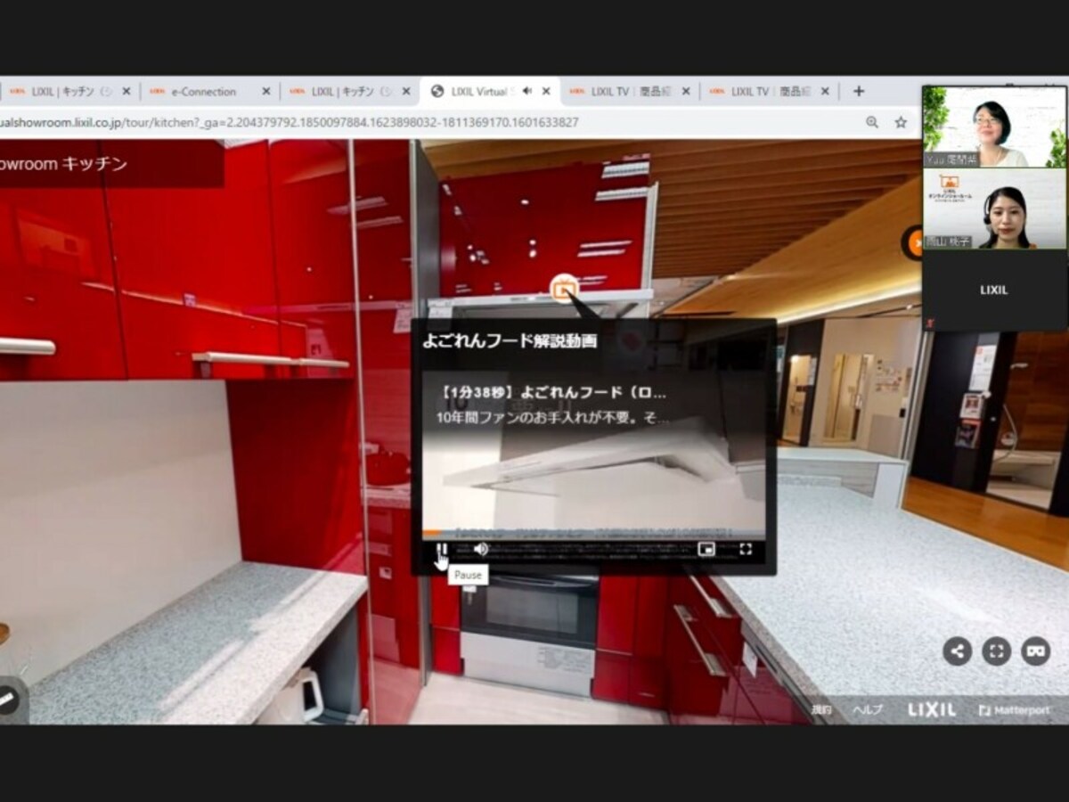Screen dimensions: 1069x802
Task: Open the 規約 link at the bottom
Action: click(x=821, y=710)
